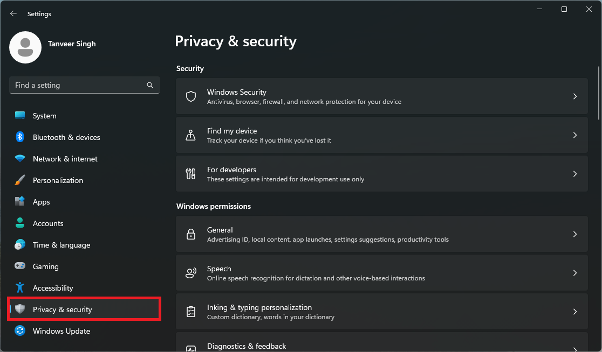
Task: Click the Gaming controller icon
Action: 19,266
